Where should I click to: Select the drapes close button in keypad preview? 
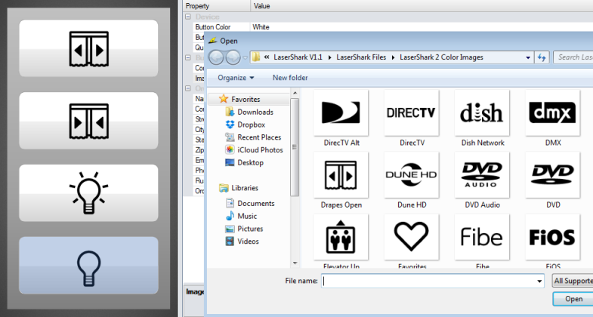coord(88,121)
